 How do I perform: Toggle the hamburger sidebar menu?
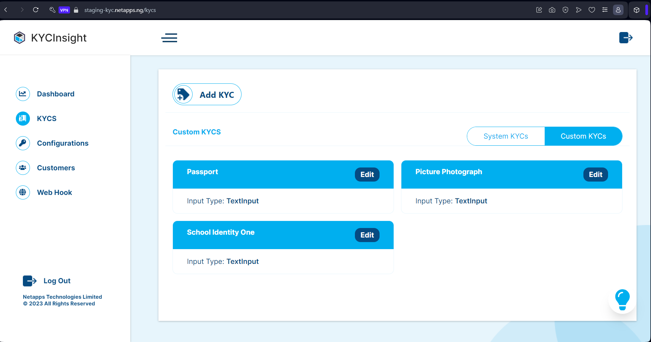[169, 38]
